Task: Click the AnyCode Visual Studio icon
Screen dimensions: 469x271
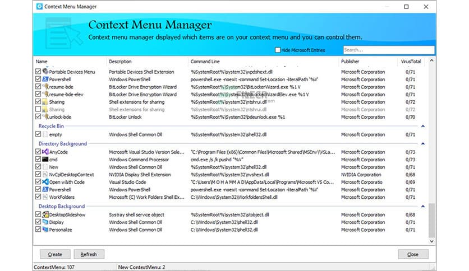Action: click(45, 152)
